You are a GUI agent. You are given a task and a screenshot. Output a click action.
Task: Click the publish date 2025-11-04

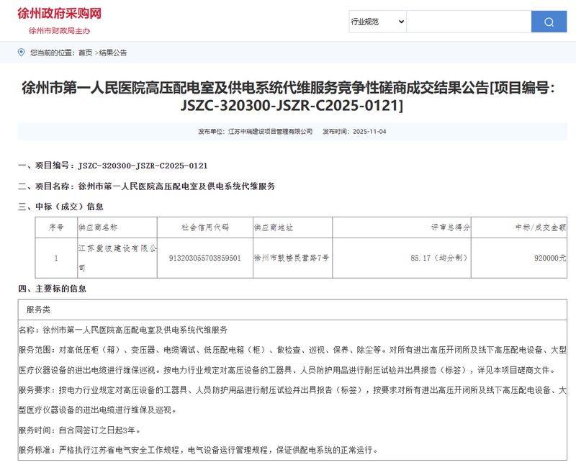(x=369, y=132)
